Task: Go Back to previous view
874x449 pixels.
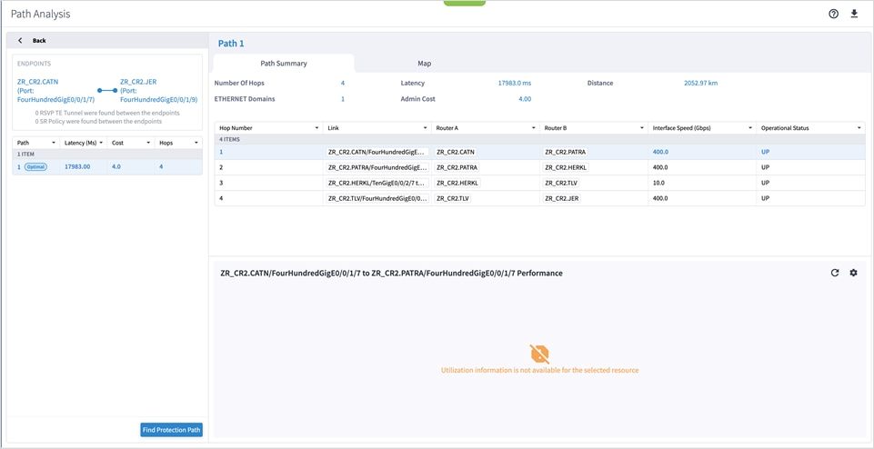Action: [39, 41]
